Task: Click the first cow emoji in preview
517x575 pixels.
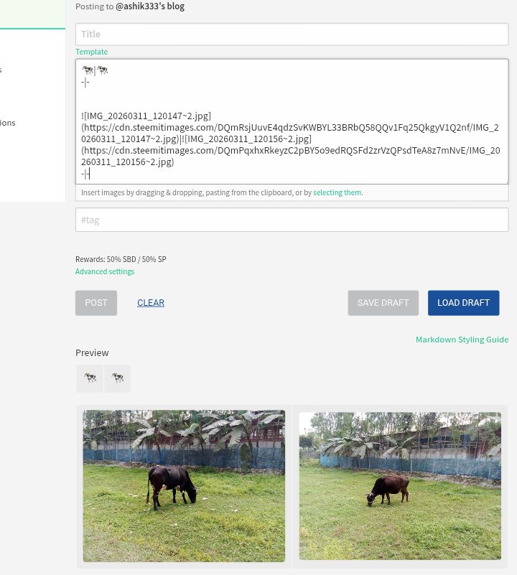Action: point(90,378)
